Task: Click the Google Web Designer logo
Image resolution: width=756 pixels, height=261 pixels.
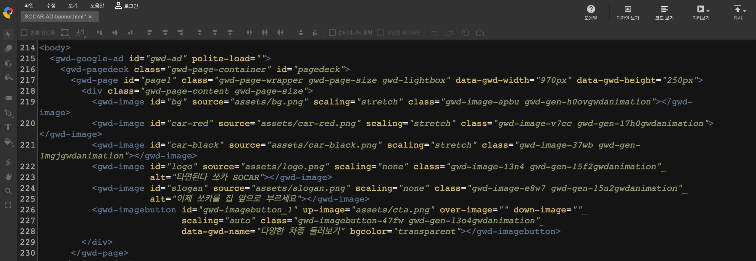Action: point(8,12)
